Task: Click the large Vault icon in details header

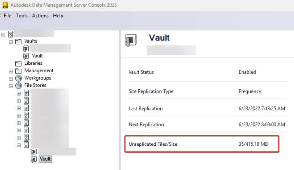Action: 130,40
